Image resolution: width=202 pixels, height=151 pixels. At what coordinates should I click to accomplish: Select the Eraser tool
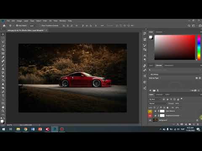point(3,76)
